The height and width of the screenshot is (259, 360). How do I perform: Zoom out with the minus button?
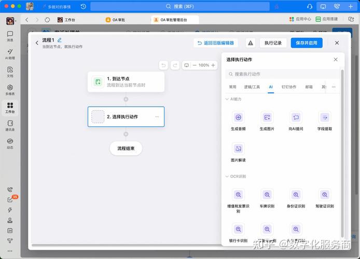click(x=195, y=65)
